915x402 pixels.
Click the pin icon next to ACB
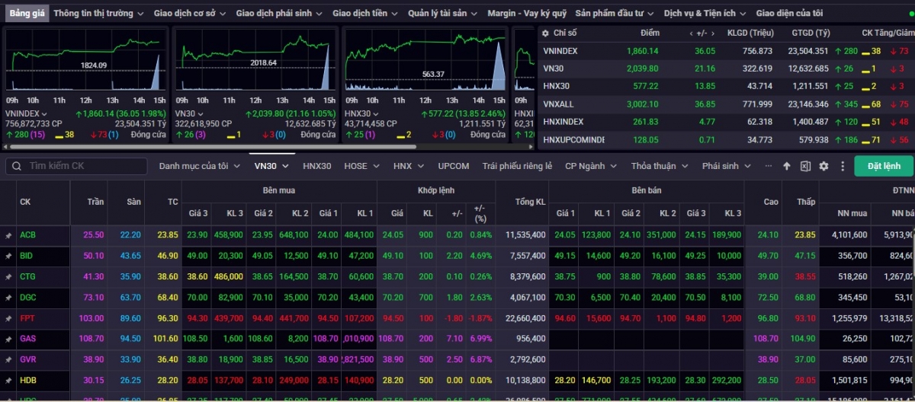coord(9,235)
